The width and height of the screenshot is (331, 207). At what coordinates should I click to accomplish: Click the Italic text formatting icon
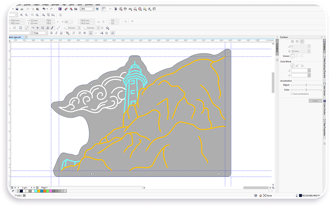pos(56,33)
